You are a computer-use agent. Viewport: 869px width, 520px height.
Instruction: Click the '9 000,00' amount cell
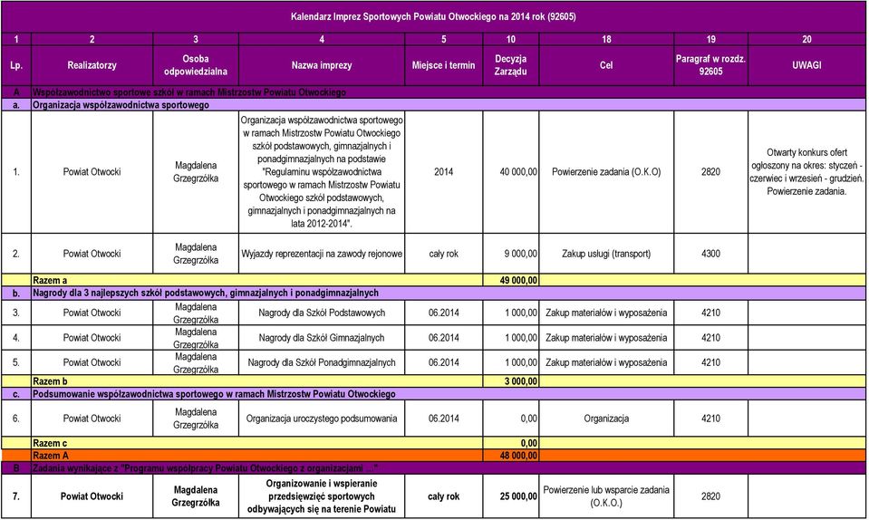[x=510, y=254]
